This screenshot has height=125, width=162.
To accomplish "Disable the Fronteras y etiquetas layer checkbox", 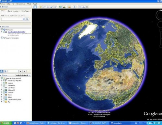I will click(x=4, y=80).
